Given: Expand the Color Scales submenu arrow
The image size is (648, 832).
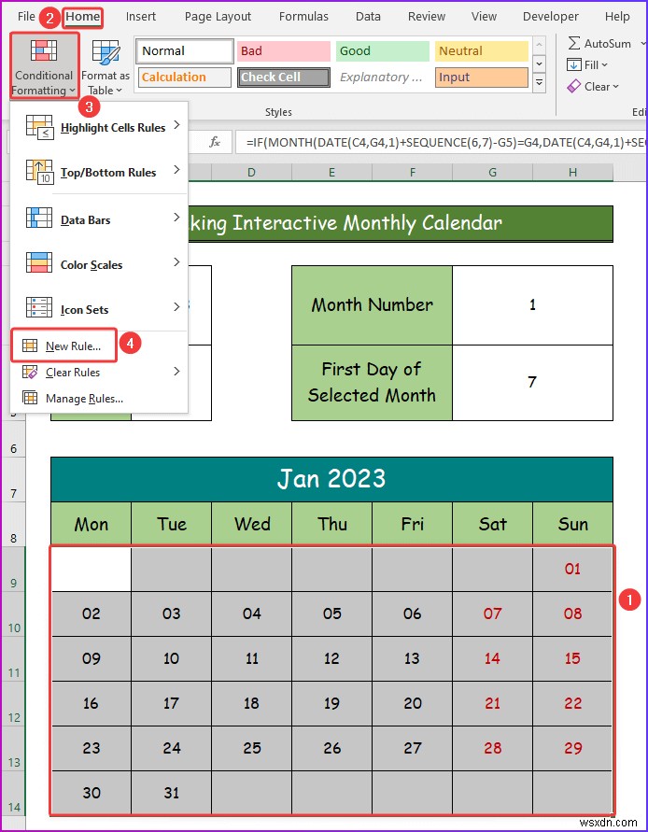Looking at the screenshot, I should click(176, 262).
